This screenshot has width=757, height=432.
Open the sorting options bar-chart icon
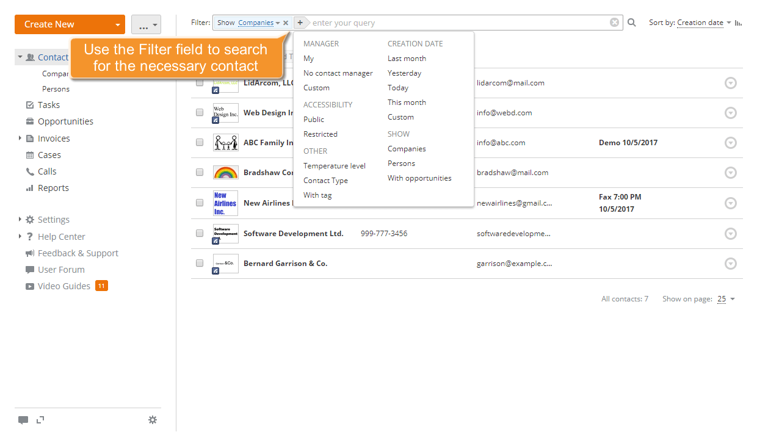point(736,22)
